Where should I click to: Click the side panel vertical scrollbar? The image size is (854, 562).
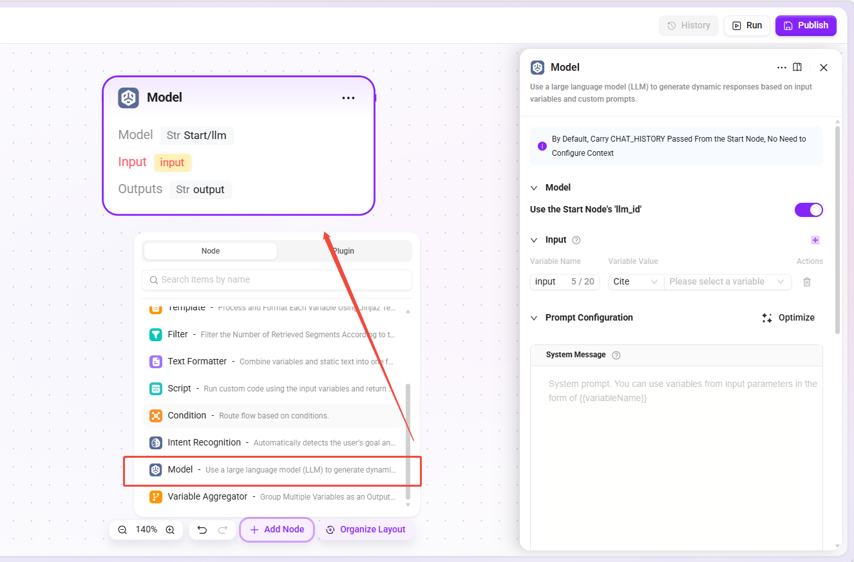[837, 230]
